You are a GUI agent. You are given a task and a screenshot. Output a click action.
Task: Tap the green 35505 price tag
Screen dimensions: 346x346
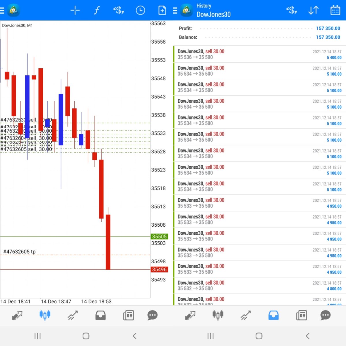point(159,237)
